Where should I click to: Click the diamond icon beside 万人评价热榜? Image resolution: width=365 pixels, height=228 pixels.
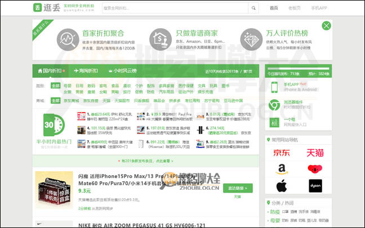point(251,39)
